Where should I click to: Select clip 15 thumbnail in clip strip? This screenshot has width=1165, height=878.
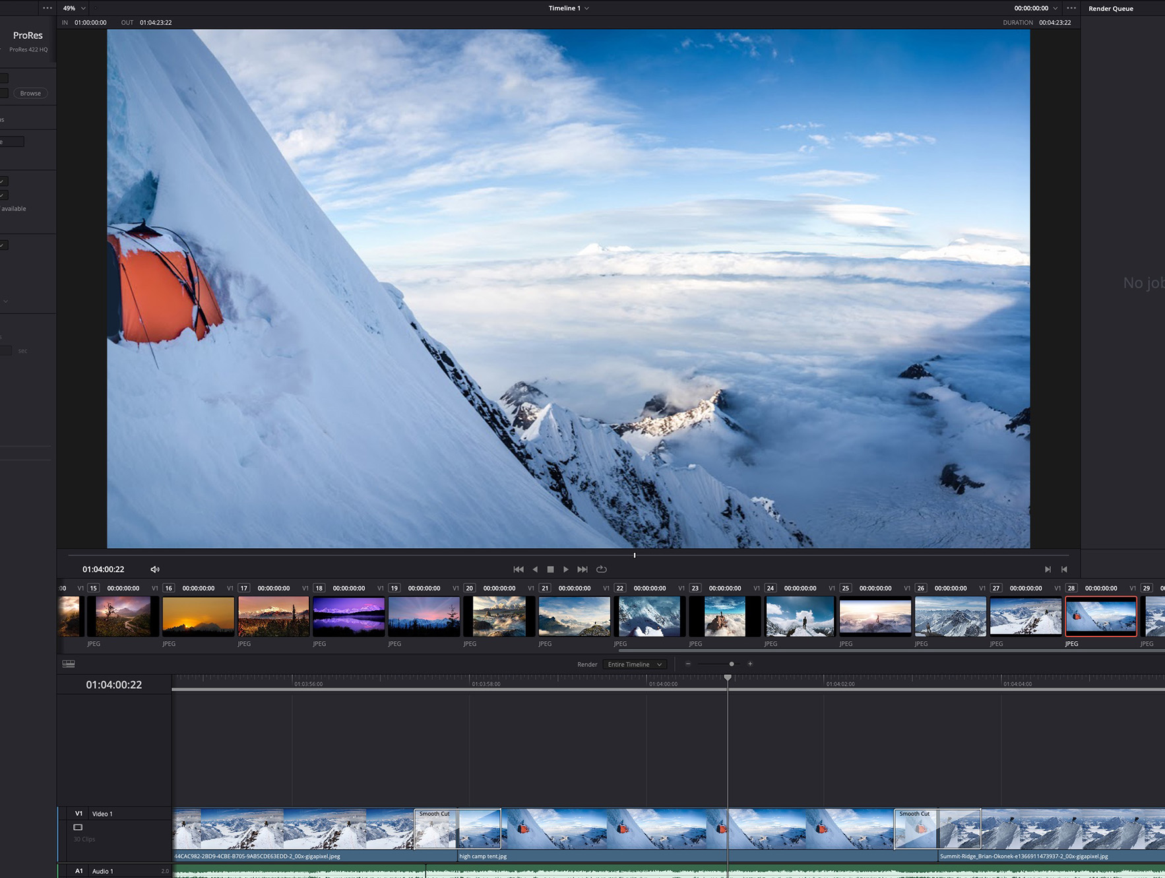123,617
